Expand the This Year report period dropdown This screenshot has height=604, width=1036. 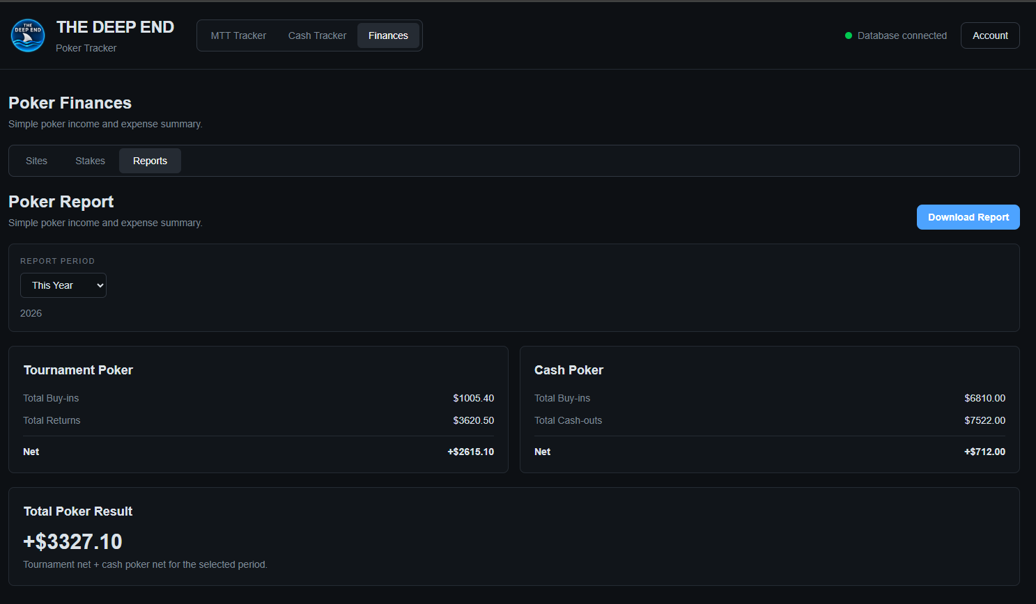[x=63, y=285]
